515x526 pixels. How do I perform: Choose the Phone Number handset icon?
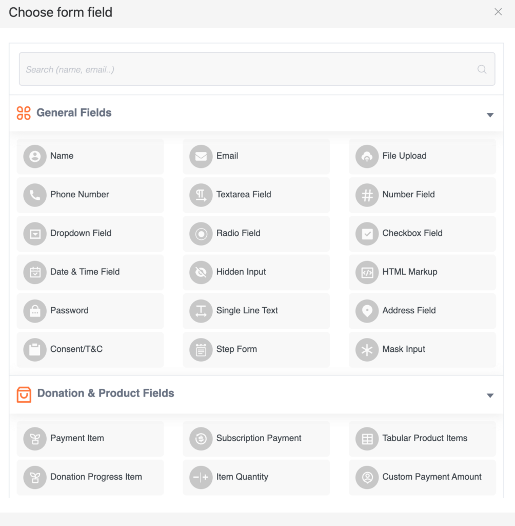click(x=35, y=195)
